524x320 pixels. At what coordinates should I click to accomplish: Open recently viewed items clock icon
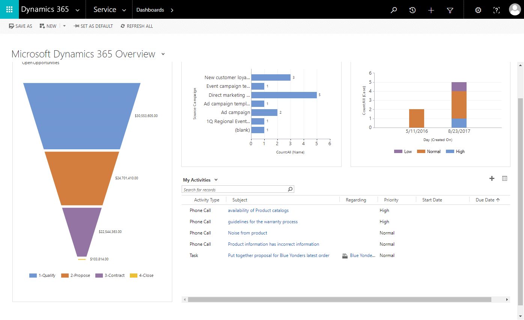[x=413, y=10]
